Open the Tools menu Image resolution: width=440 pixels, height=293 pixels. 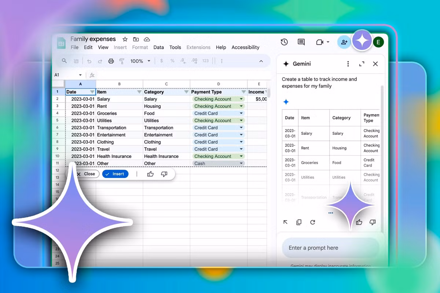(175, 47)
